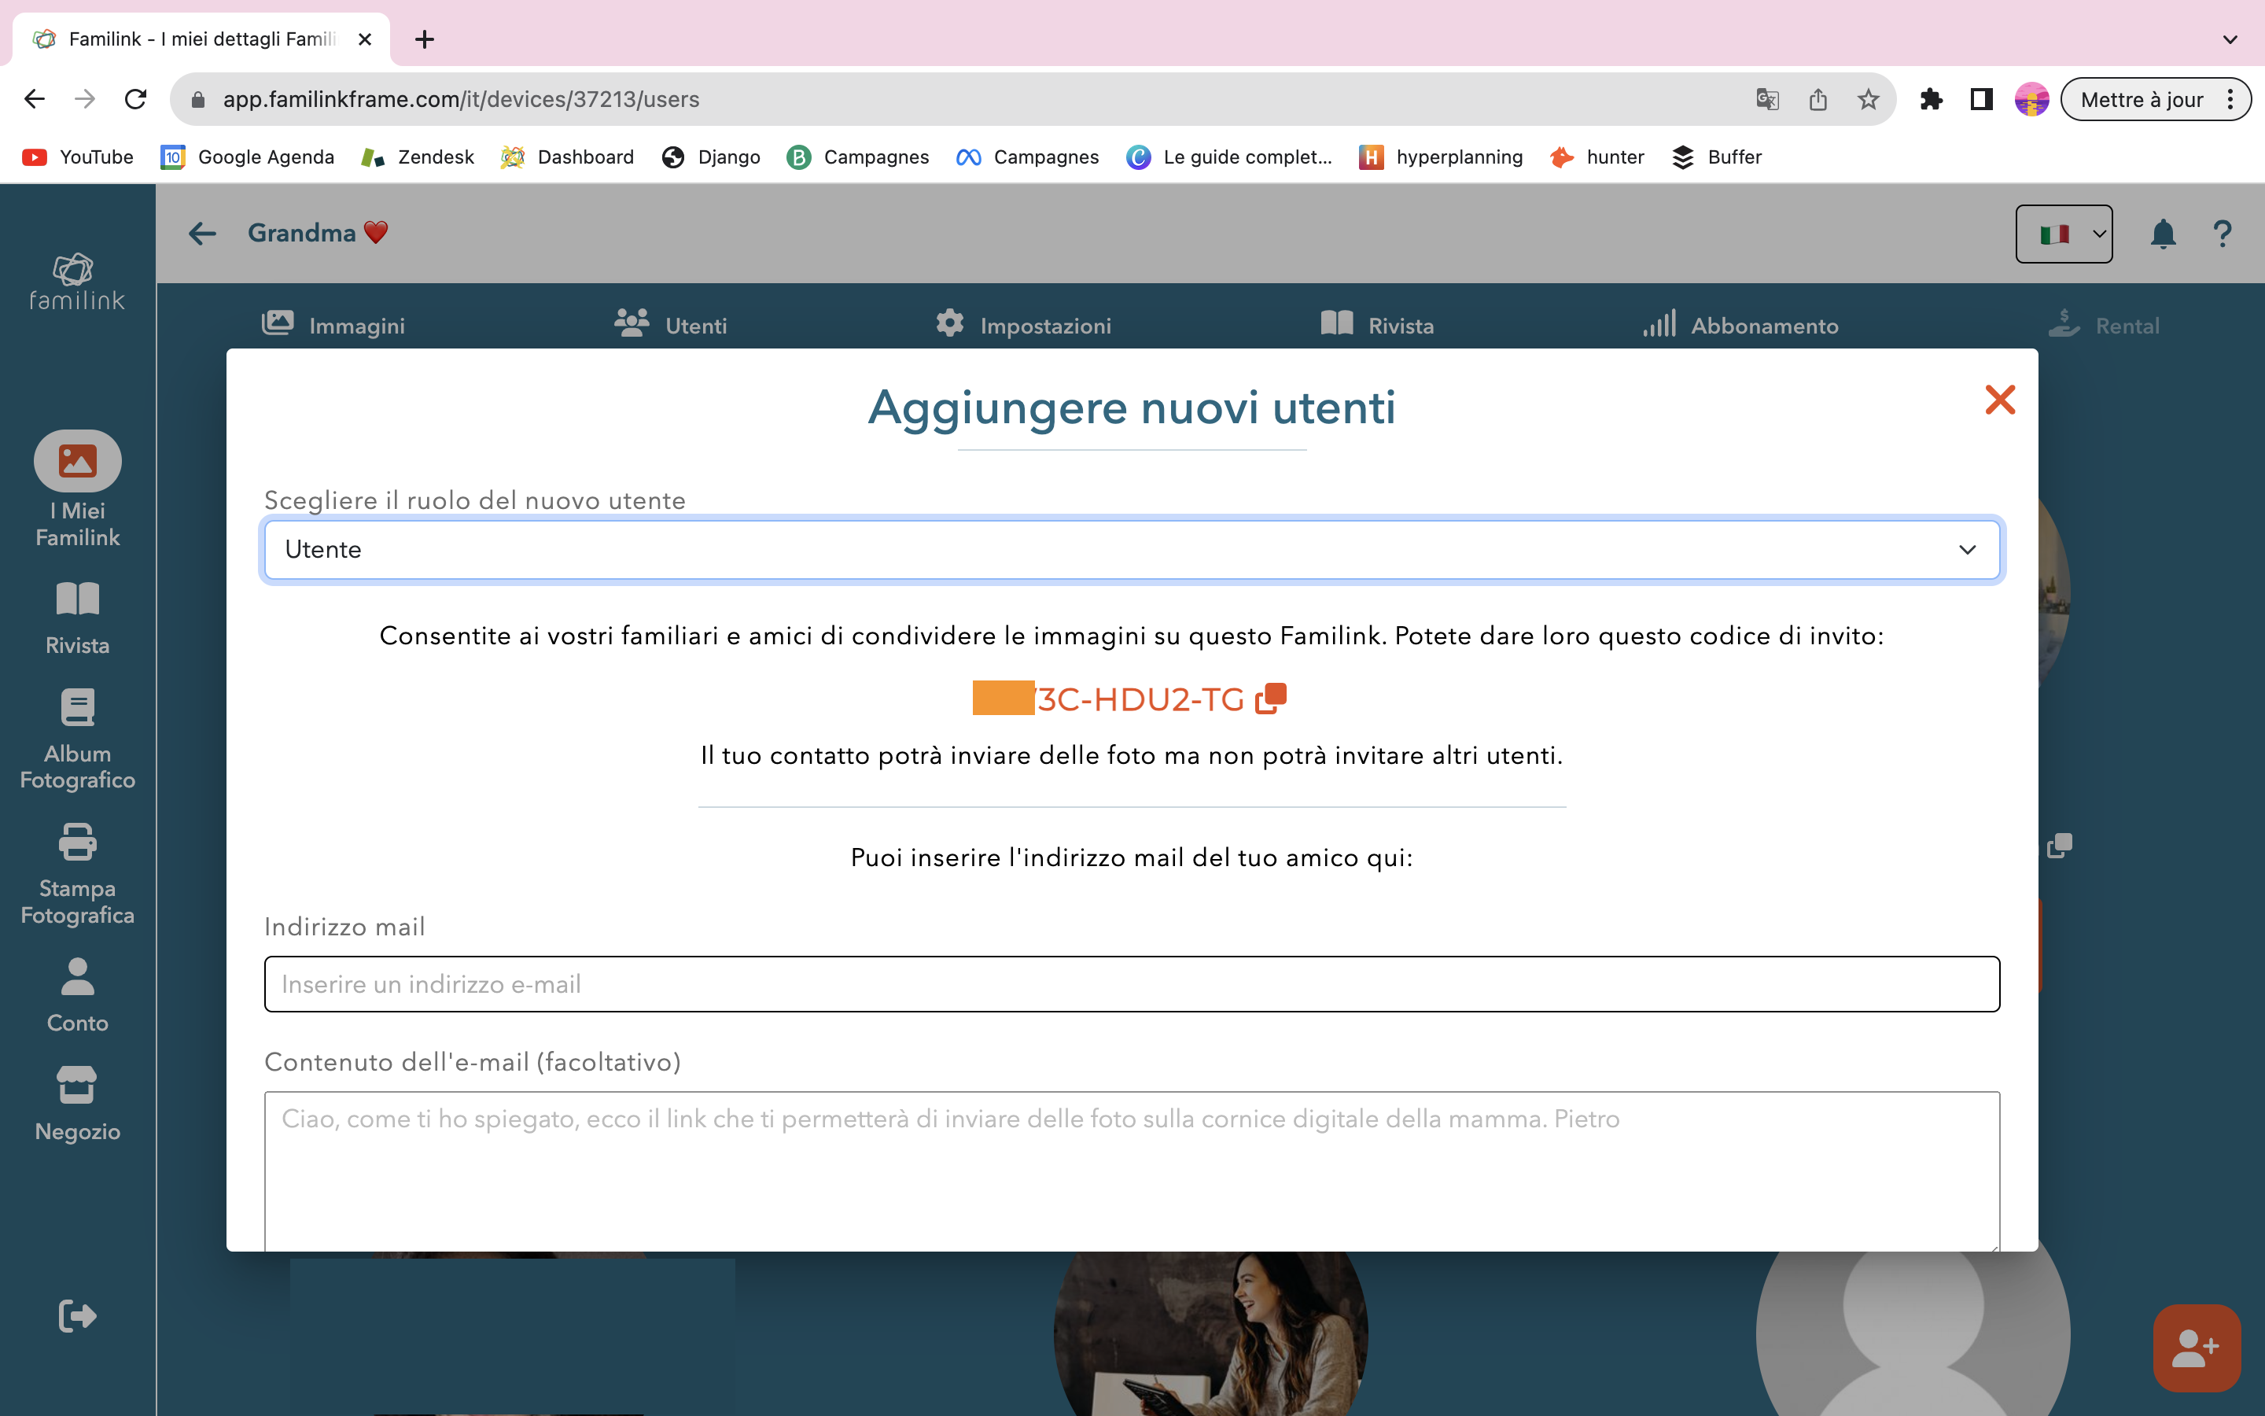Open the YouTube bookmark

78,157
